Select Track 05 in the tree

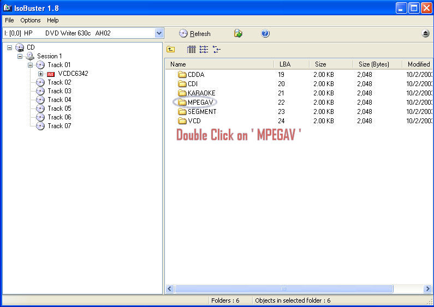pyautogui.click(x=60, y=109)
